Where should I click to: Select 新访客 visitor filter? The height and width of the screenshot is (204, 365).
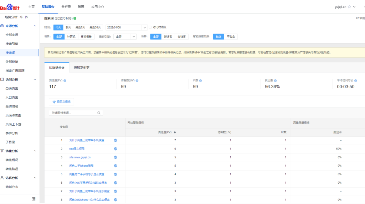[x=168, y=37]
